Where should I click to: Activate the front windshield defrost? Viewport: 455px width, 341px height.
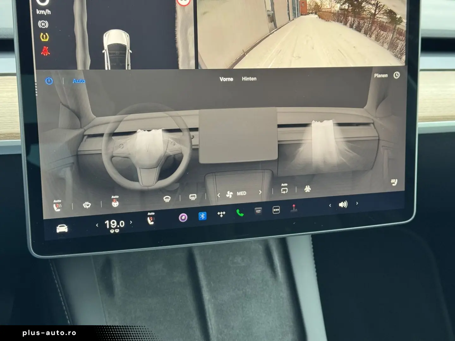167,198
